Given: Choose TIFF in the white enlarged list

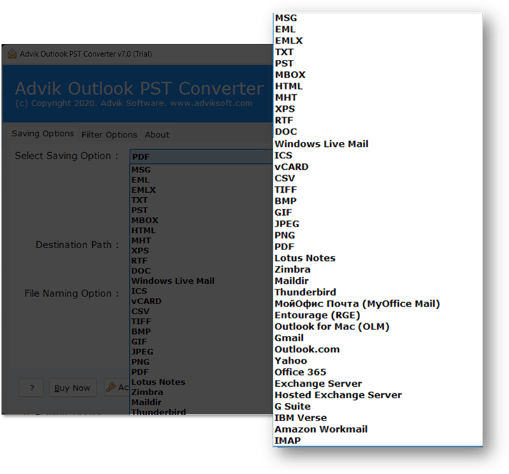Looking at the screenshot, I should 286,190.
